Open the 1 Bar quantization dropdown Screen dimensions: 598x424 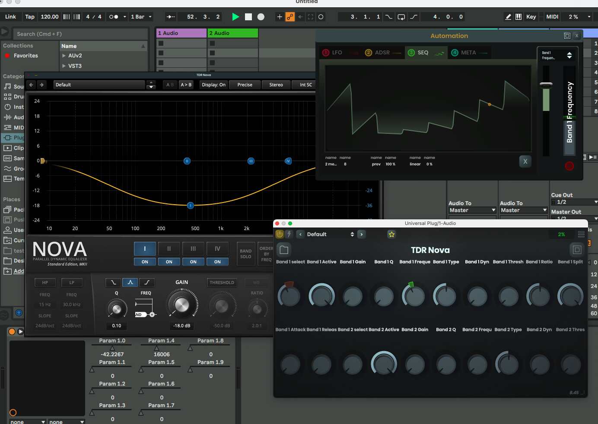(141, 17)
